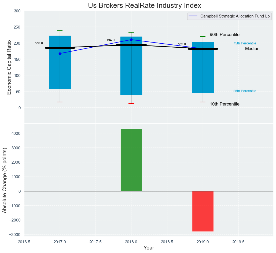276x253 pixels.
Task: Select the blue 2017 percentile box
Action: point(60,70)
